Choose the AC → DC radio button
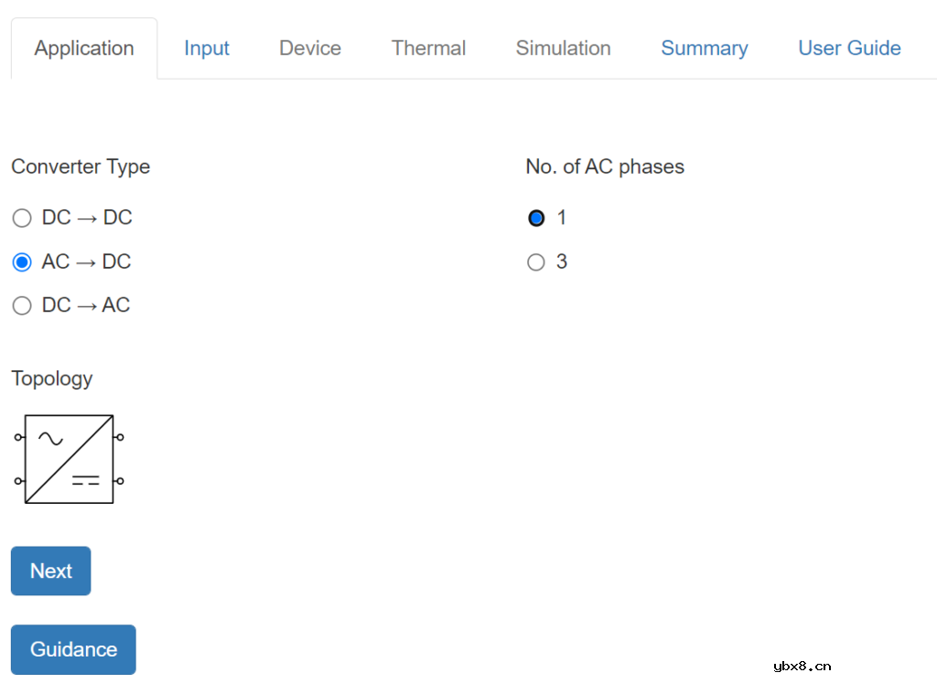The height and width of the screenshot is (694, 937). pos(22,262)
